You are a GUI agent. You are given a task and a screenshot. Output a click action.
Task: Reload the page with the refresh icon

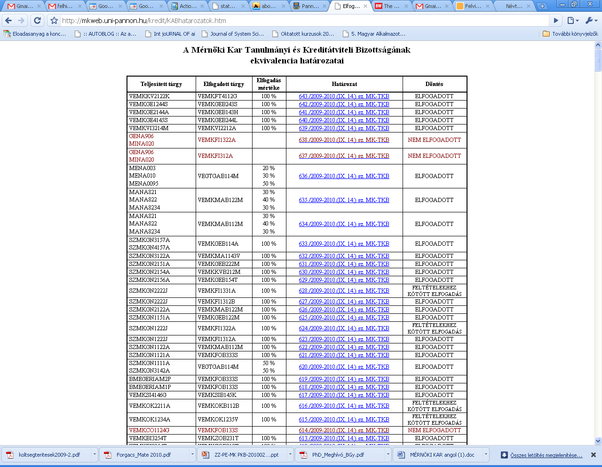click(38, 21)
